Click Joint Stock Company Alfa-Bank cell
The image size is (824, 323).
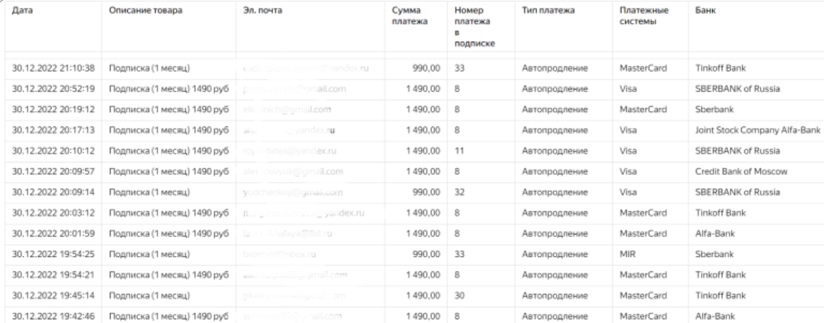coord(758,130)
